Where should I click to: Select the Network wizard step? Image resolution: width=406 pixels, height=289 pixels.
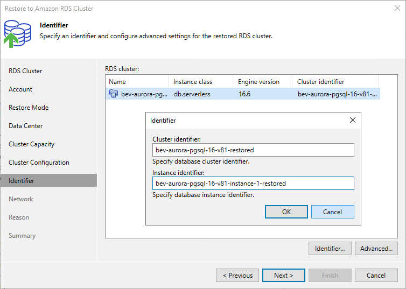click(20, 199)
